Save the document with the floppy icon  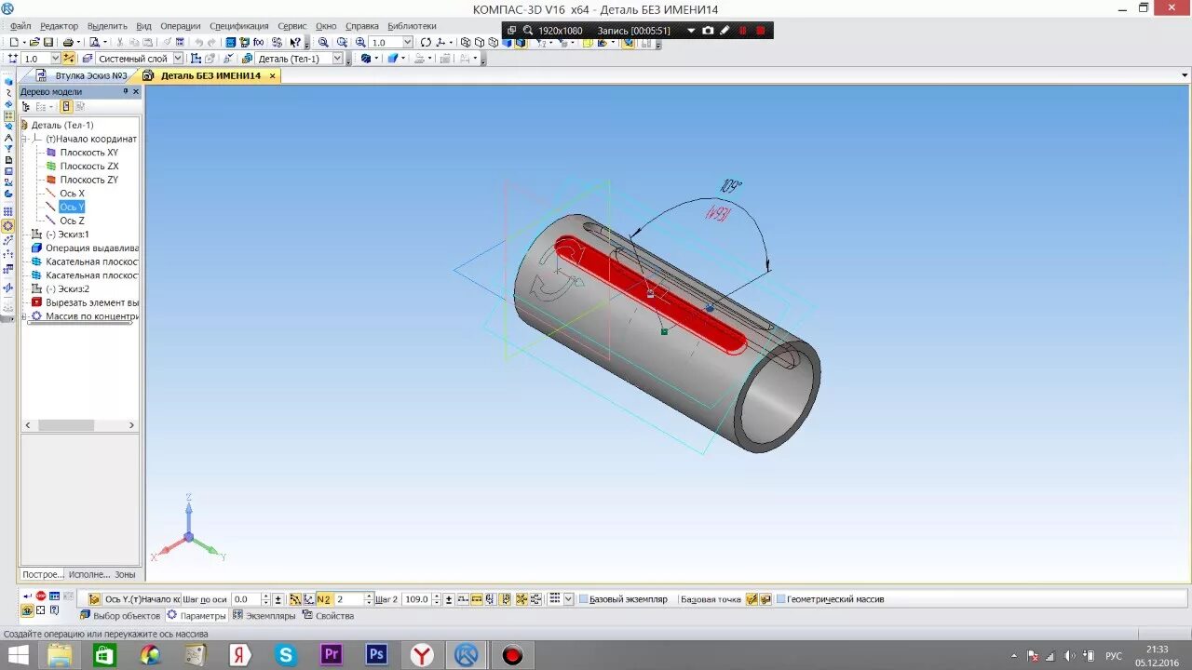(48, 43)
